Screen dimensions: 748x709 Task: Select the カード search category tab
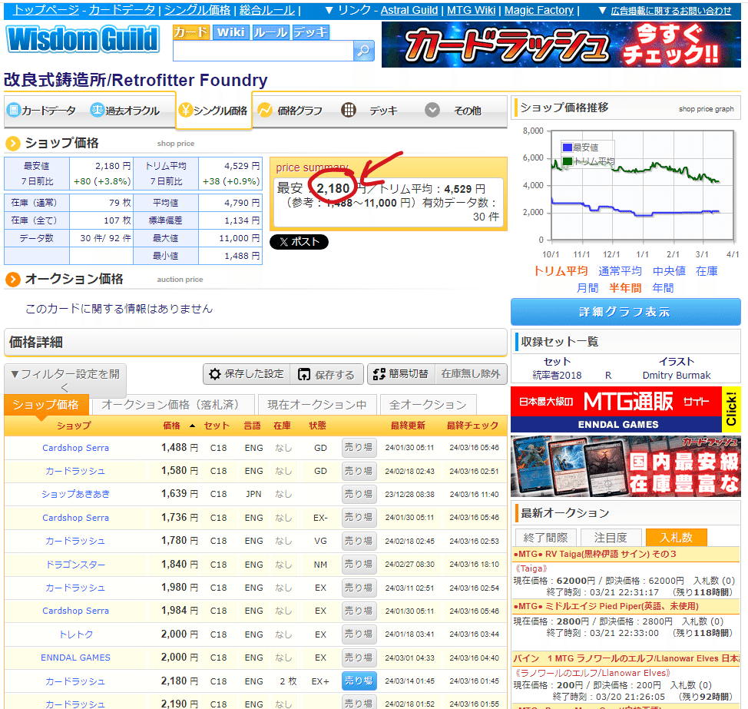[190, 32]
